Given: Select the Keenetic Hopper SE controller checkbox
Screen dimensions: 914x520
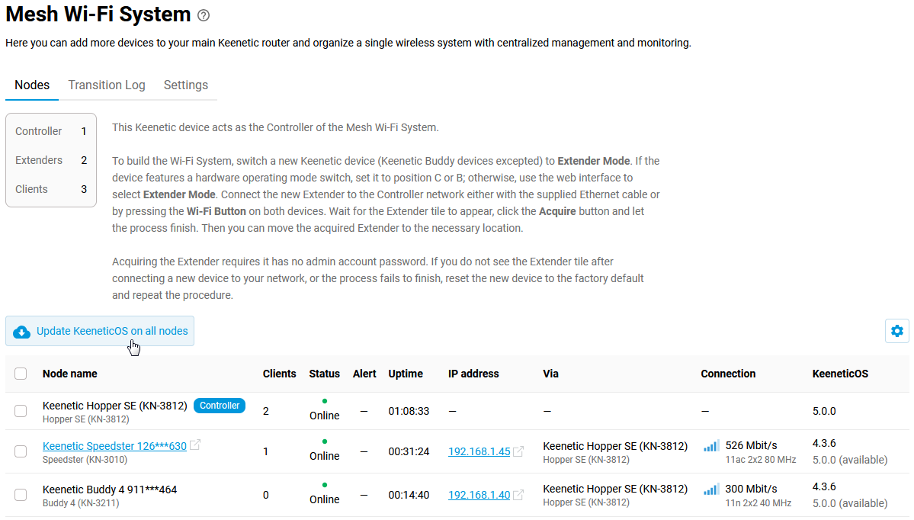Looking at the screenshot, I should 21,411.
